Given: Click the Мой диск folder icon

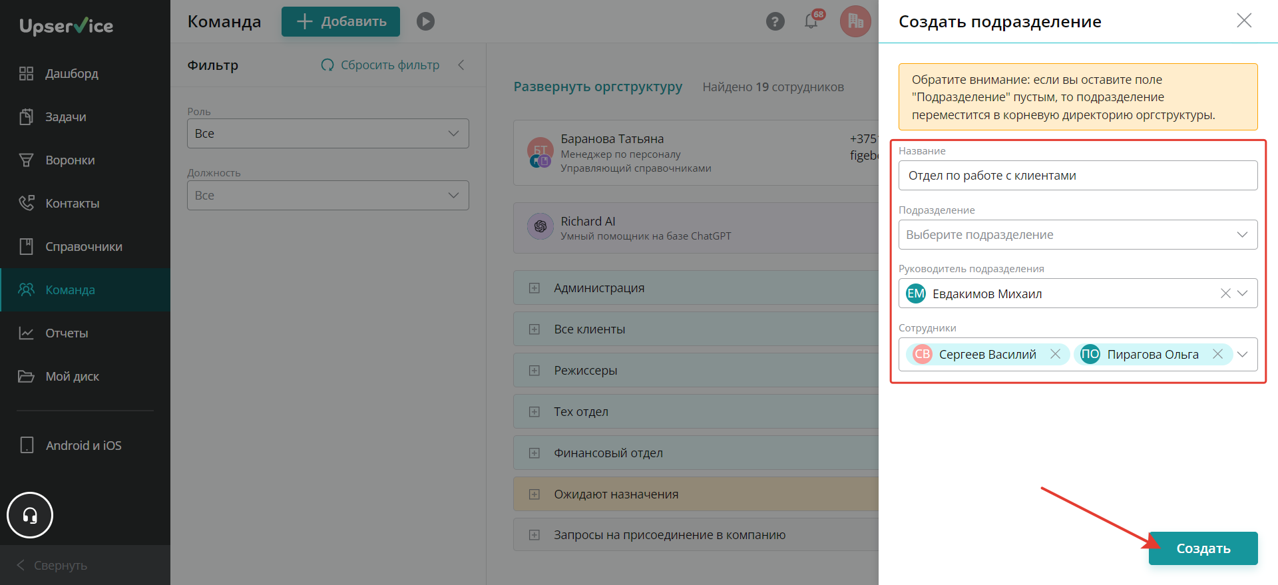Looking at the screenshot, I should pyautogui.click(x=26, y=376).
